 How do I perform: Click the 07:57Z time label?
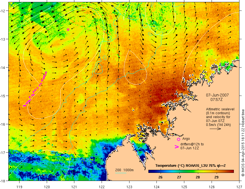(x=217, y=100)
